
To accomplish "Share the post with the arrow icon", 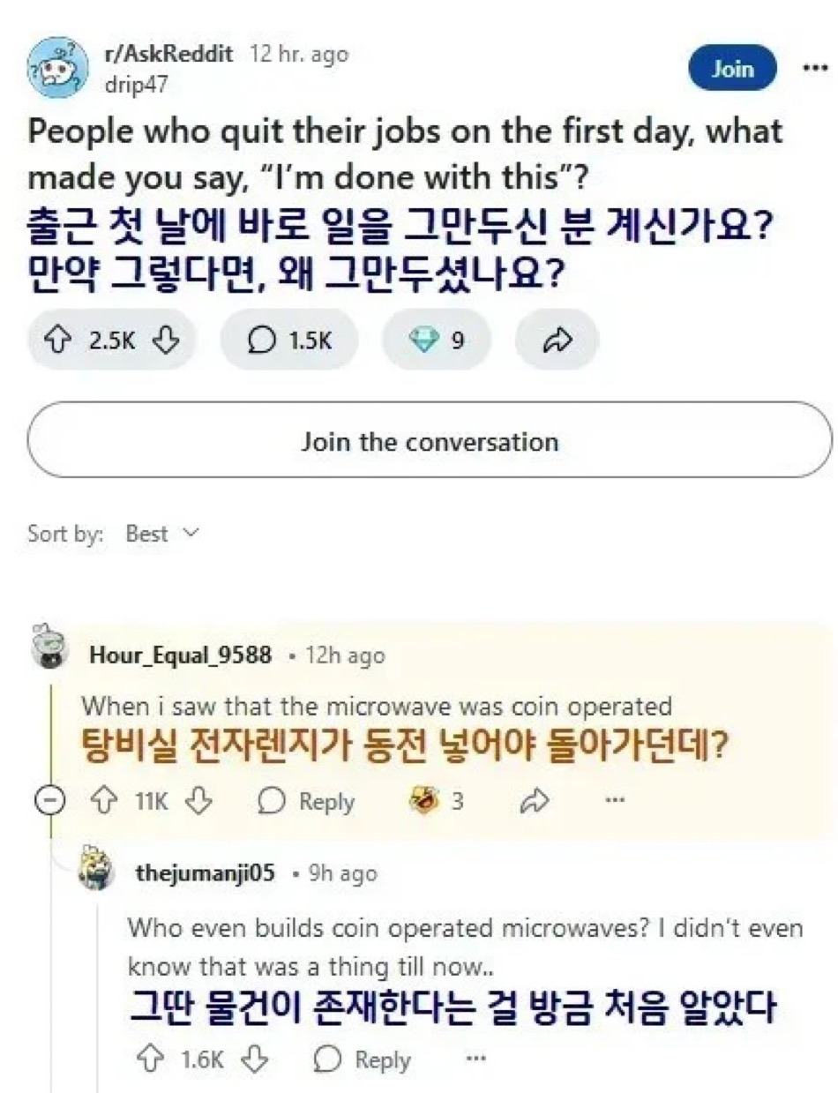I will click(556, 341).
